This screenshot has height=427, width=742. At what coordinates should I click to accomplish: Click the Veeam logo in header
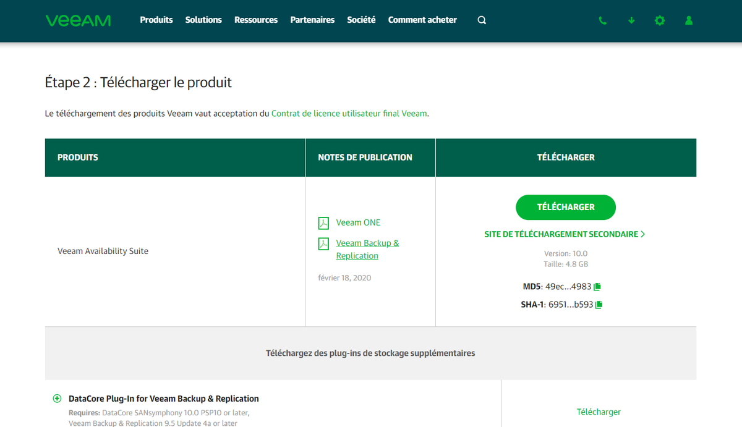pos(78,20)
